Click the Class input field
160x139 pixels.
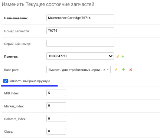pyautogui.click(x=56, y=131)
